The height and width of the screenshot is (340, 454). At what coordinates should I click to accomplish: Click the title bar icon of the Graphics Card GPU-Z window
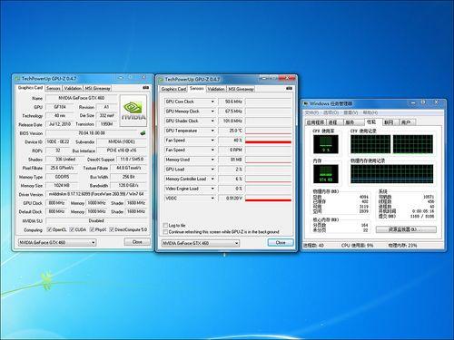[x=17, y=79]
